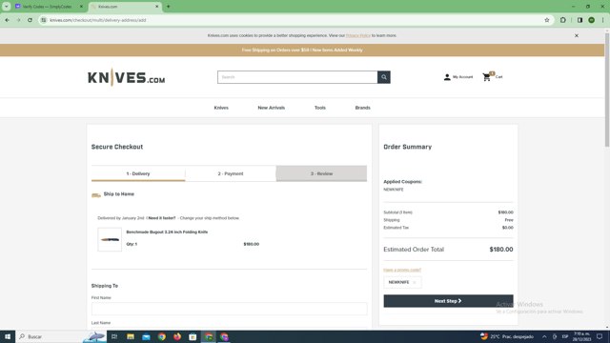Click the browser address bar URL

coord(97,20)
